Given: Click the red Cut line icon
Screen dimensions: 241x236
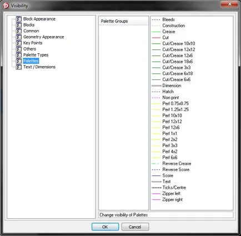Looking at the screenshot, I should [156, 38].
